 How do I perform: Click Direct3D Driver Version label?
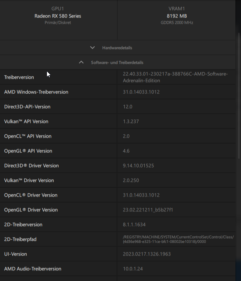(32, 166)
